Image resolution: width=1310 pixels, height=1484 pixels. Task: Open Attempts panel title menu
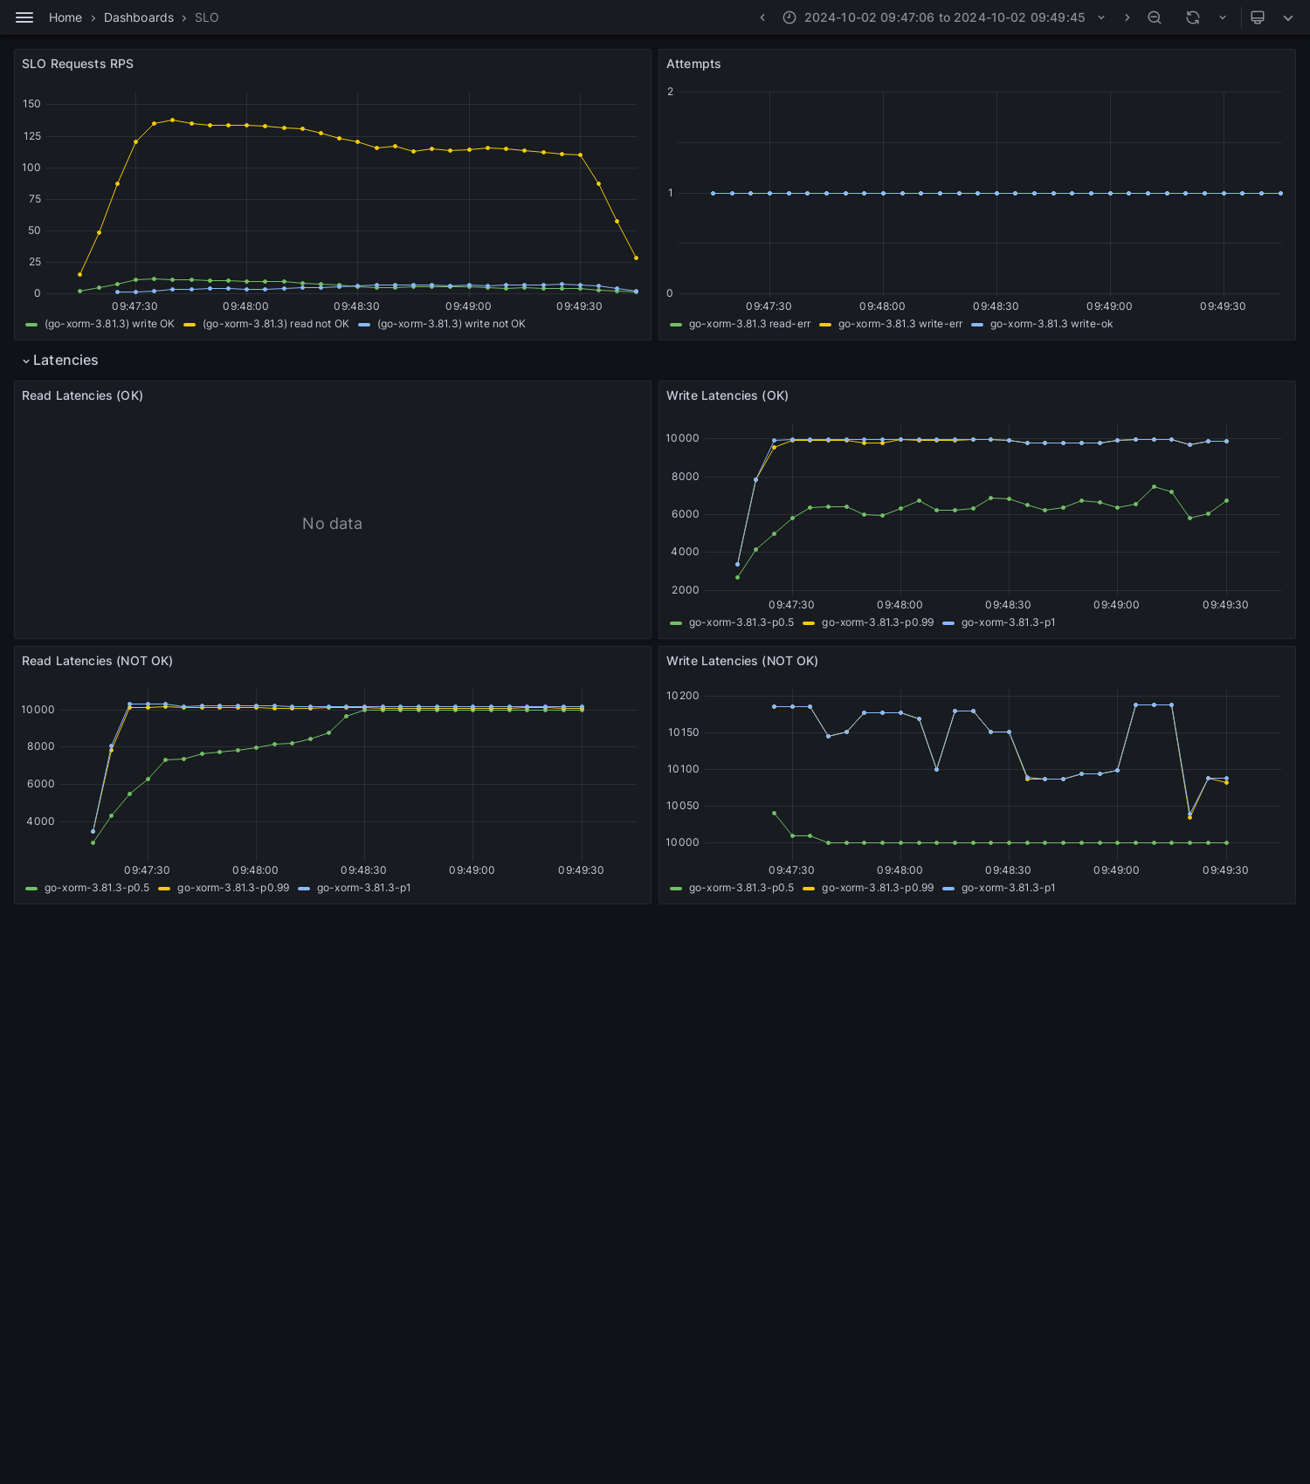coord(693,64)
